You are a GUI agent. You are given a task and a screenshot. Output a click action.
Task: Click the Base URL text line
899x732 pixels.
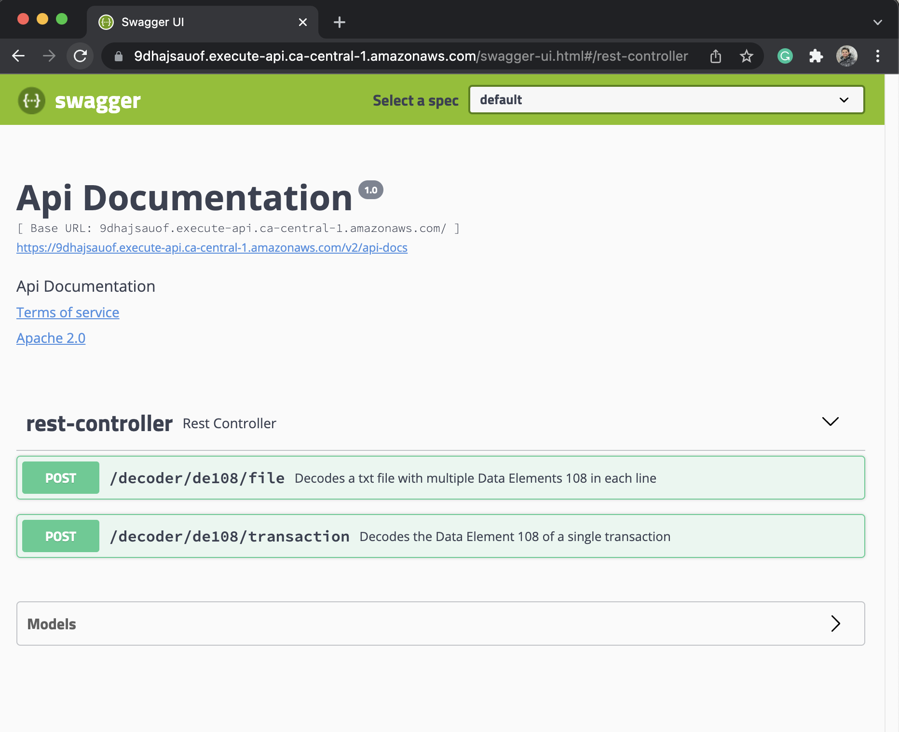pos(238,228)
